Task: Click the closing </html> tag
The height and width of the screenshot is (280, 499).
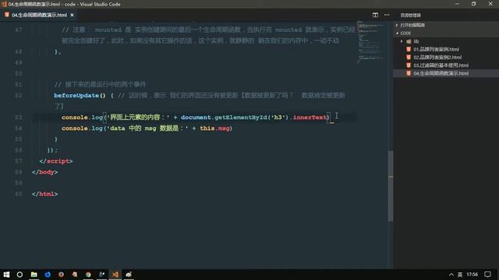Action: [45, 194]
